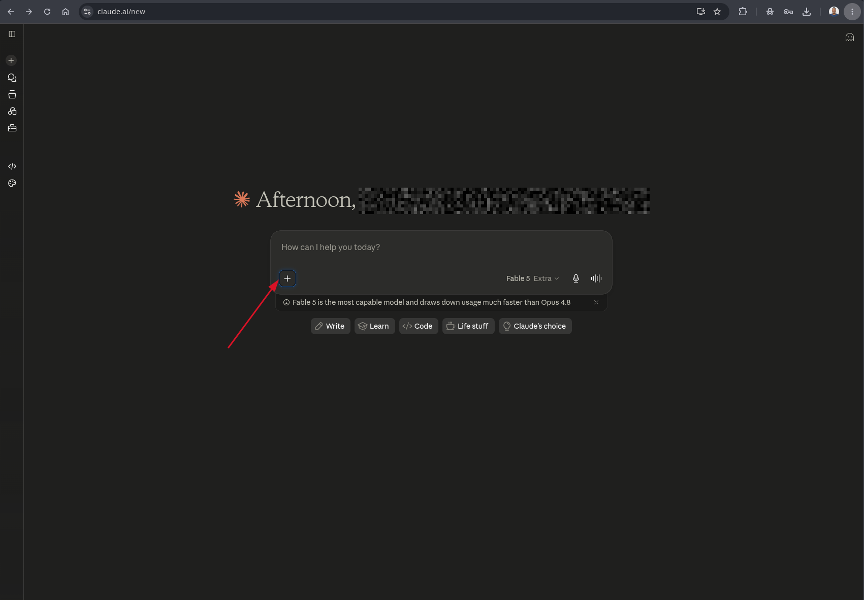Go back in browser history
The image size is (864, 600).
(11, 12)
